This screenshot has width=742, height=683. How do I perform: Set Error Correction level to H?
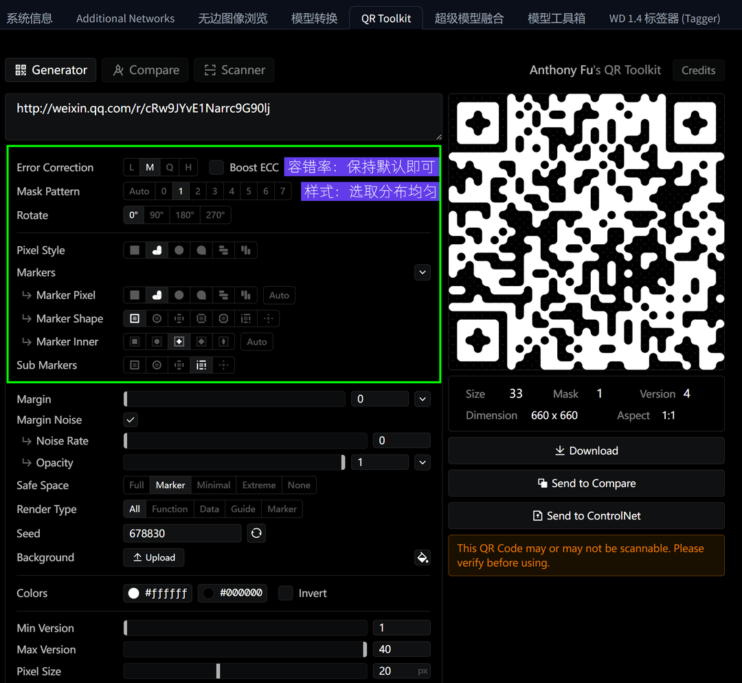click(x=188, y=166)
